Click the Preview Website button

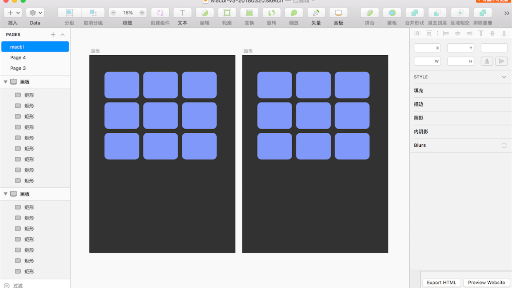pyautogui.click(x=486, y=283)
